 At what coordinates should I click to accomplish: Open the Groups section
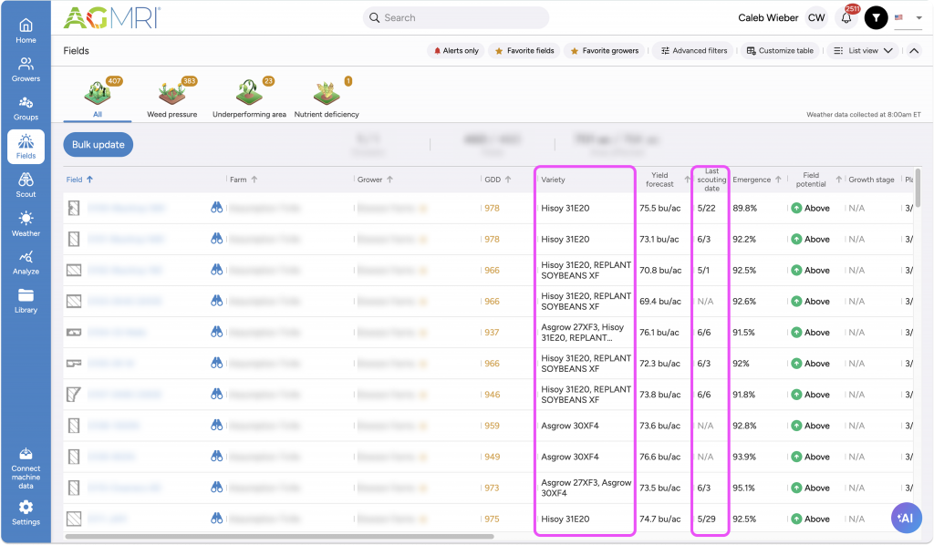coord(26,108)
